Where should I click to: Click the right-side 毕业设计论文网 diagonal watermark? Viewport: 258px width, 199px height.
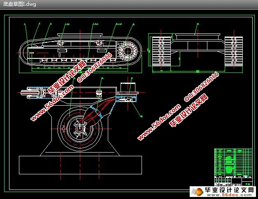(x=189, y=110)
